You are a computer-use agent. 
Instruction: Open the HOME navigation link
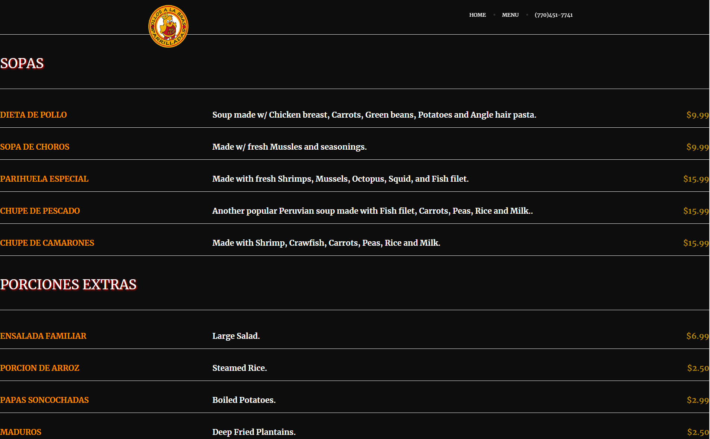[x=477, y=15]
